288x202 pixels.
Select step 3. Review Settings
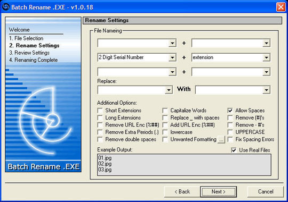[x=29, y=53]
